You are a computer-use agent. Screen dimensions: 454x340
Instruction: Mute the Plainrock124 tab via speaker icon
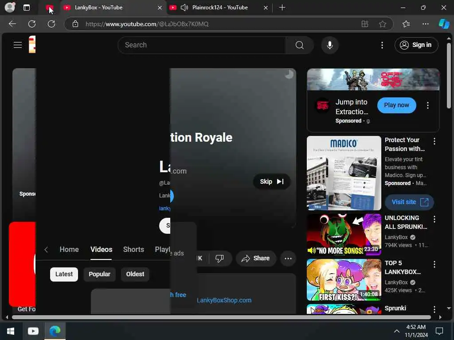coord(184,8)
